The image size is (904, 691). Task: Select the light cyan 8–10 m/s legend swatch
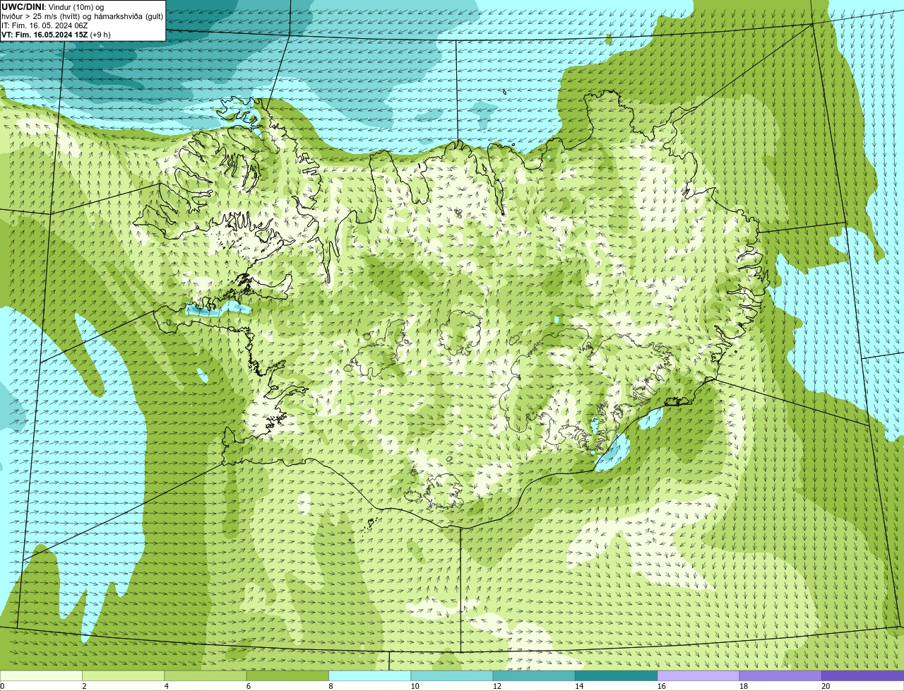[370, 676]
